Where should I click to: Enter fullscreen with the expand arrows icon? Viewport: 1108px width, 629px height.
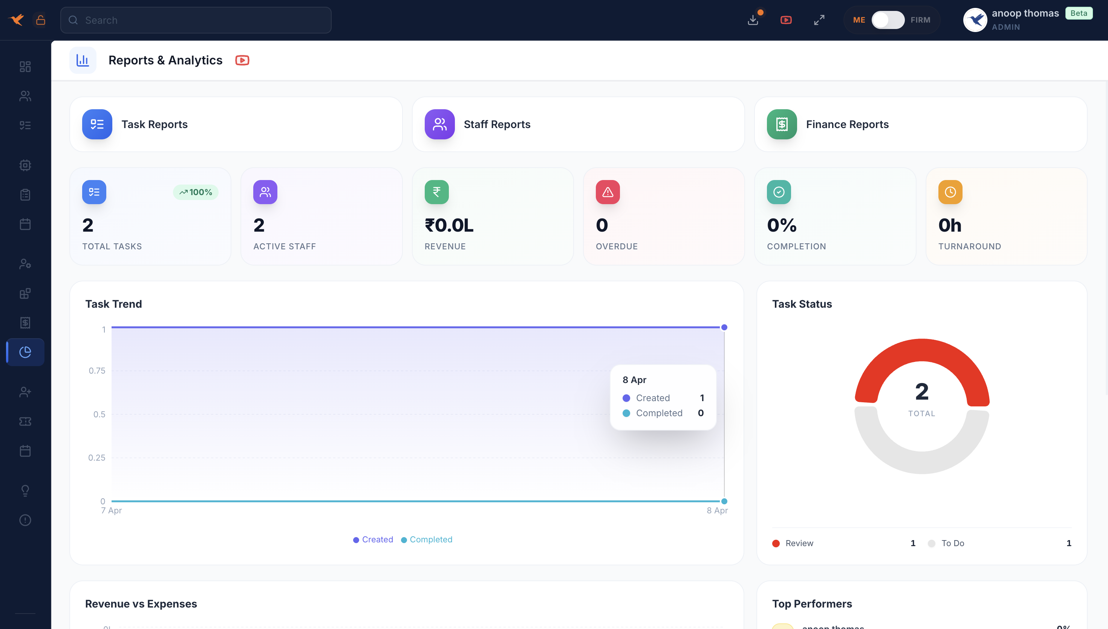819,20
